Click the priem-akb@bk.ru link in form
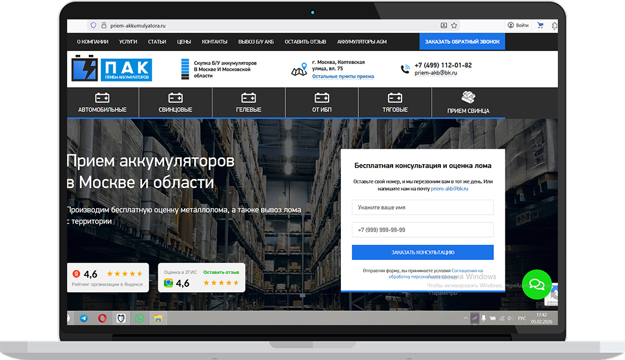625x360 pixels. coord(449,189)
